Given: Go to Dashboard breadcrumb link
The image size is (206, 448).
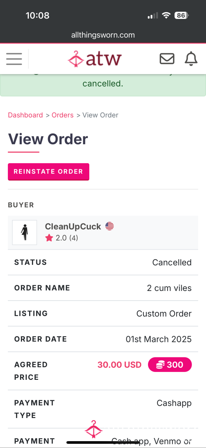Looking at the screenshot, I should (25, 115).
